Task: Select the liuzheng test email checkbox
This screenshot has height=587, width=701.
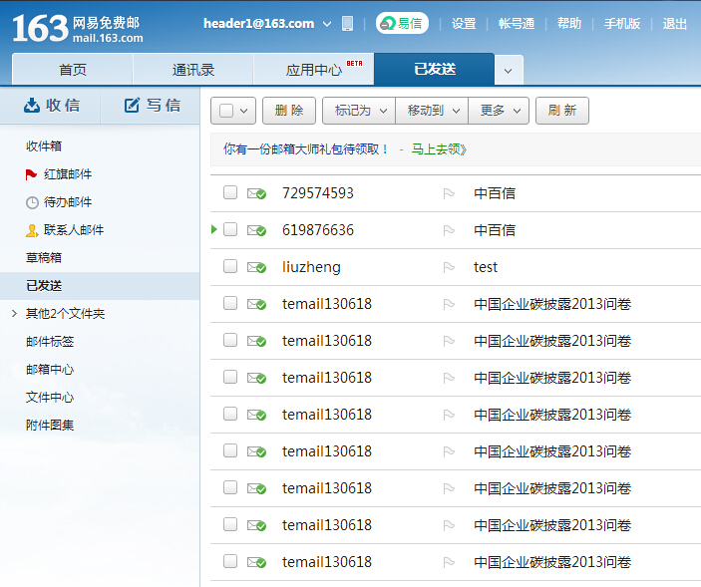Action: point(230,266)
